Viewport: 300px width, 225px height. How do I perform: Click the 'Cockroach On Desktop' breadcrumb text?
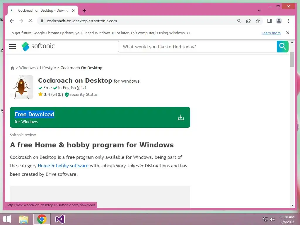[81, 68]
